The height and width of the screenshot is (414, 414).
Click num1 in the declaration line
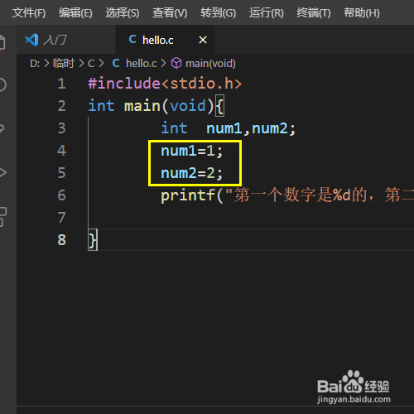[x=224, y=128]
